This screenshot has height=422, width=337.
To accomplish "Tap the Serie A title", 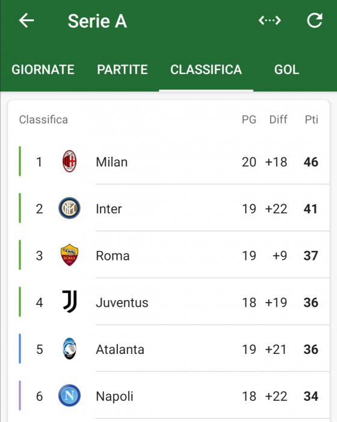I will 97,21.
